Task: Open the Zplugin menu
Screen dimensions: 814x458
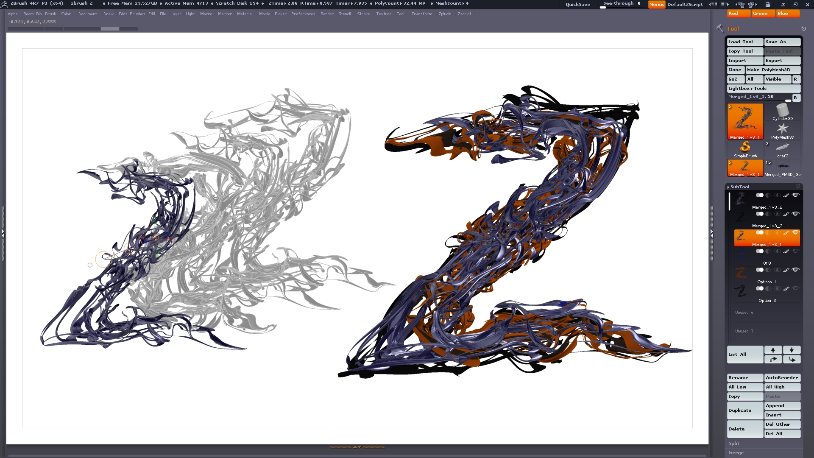Action: pos(445,14)
